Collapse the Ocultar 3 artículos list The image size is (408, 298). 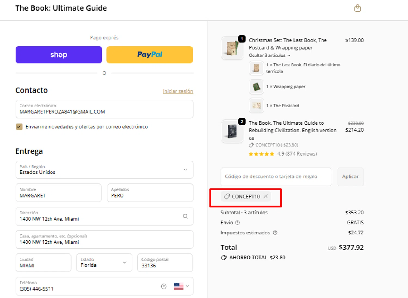point(270,55)
